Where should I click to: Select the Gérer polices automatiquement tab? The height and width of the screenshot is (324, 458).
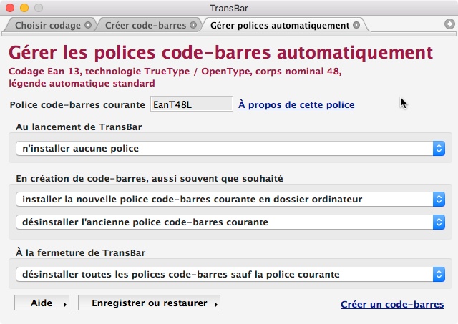[279, 25]
